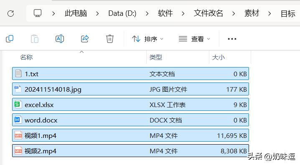Click the This PC monitor icon
300x165 pixels.
point(38,13)
